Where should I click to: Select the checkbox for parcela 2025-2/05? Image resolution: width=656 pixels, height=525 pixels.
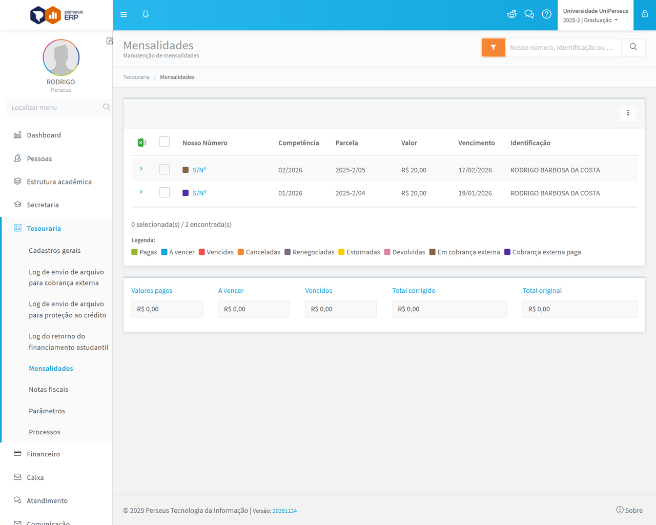(x=165, y=169)
